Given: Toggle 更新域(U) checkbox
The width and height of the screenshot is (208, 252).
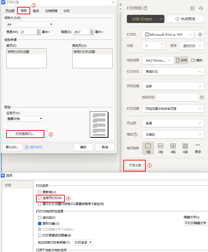Looking at the screenshot, I should point(40,192).
